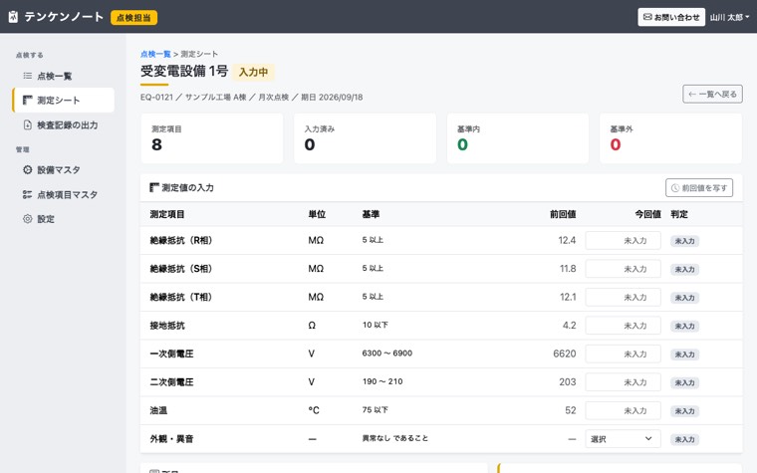Click the 未入力 badge in 外観・異音 row
Screen dimensions: 757x473
tap(684, 440)
